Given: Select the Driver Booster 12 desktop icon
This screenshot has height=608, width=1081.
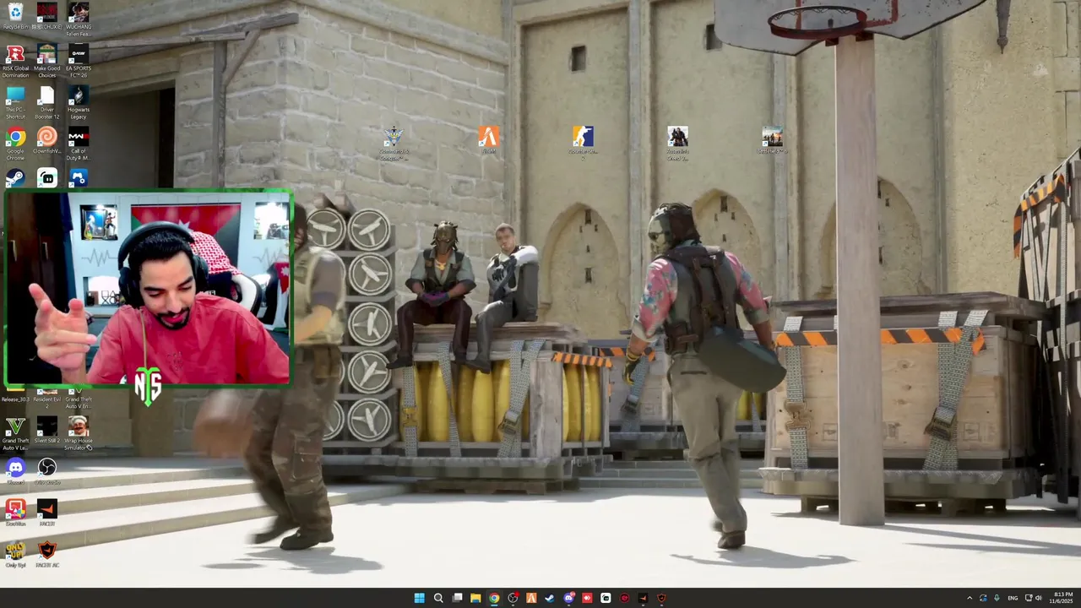Looking at the screenshot, I should click(47, 102).
